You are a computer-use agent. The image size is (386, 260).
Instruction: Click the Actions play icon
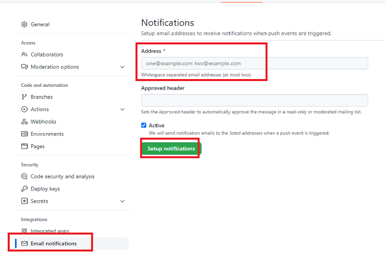coord(24,109)
